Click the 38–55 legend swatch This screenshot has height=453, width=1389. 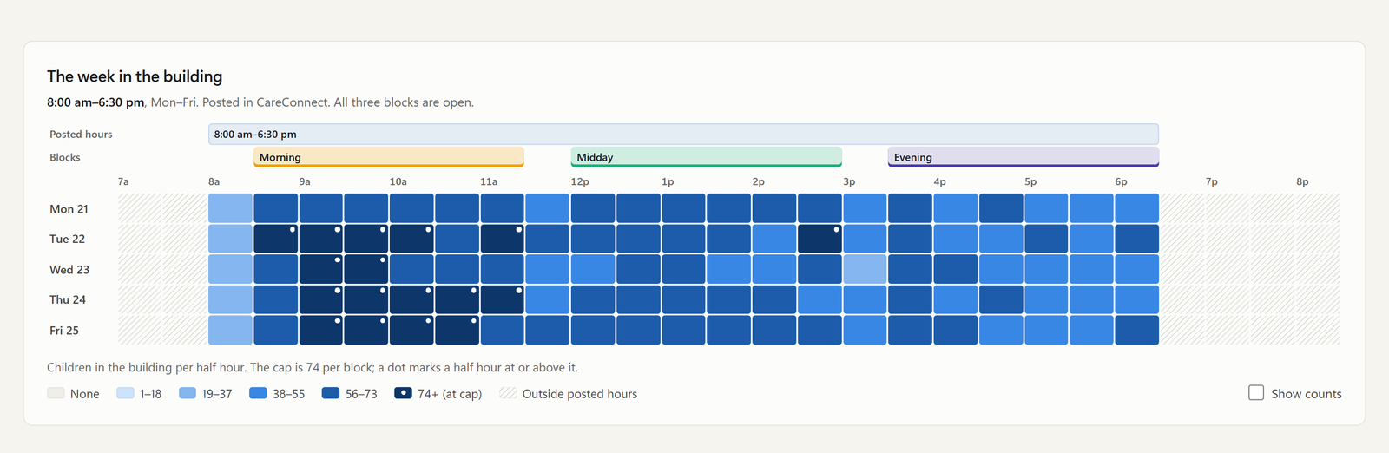258,393
